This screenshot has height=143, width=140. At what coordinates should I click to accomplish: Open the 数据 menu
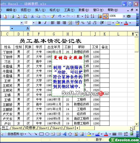tap(84, 10)
